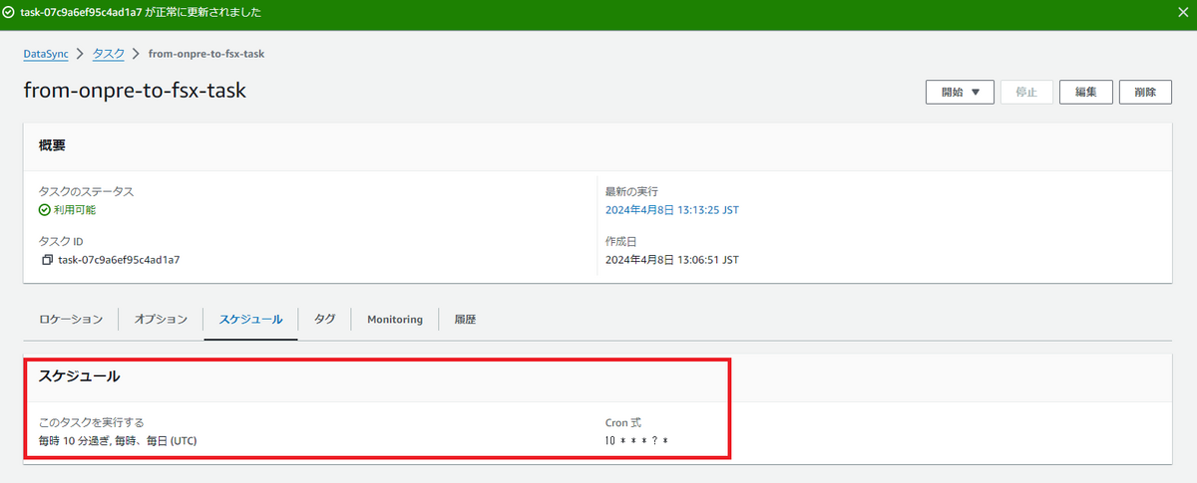Dismiss the green success notification banner
1197x483 pixels.
(x=1181, y=14)
